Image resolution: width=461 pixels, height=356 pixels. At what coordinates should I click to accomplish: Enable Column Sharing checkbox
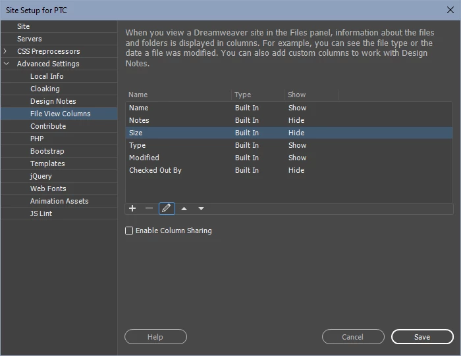(x=129, y=231)
